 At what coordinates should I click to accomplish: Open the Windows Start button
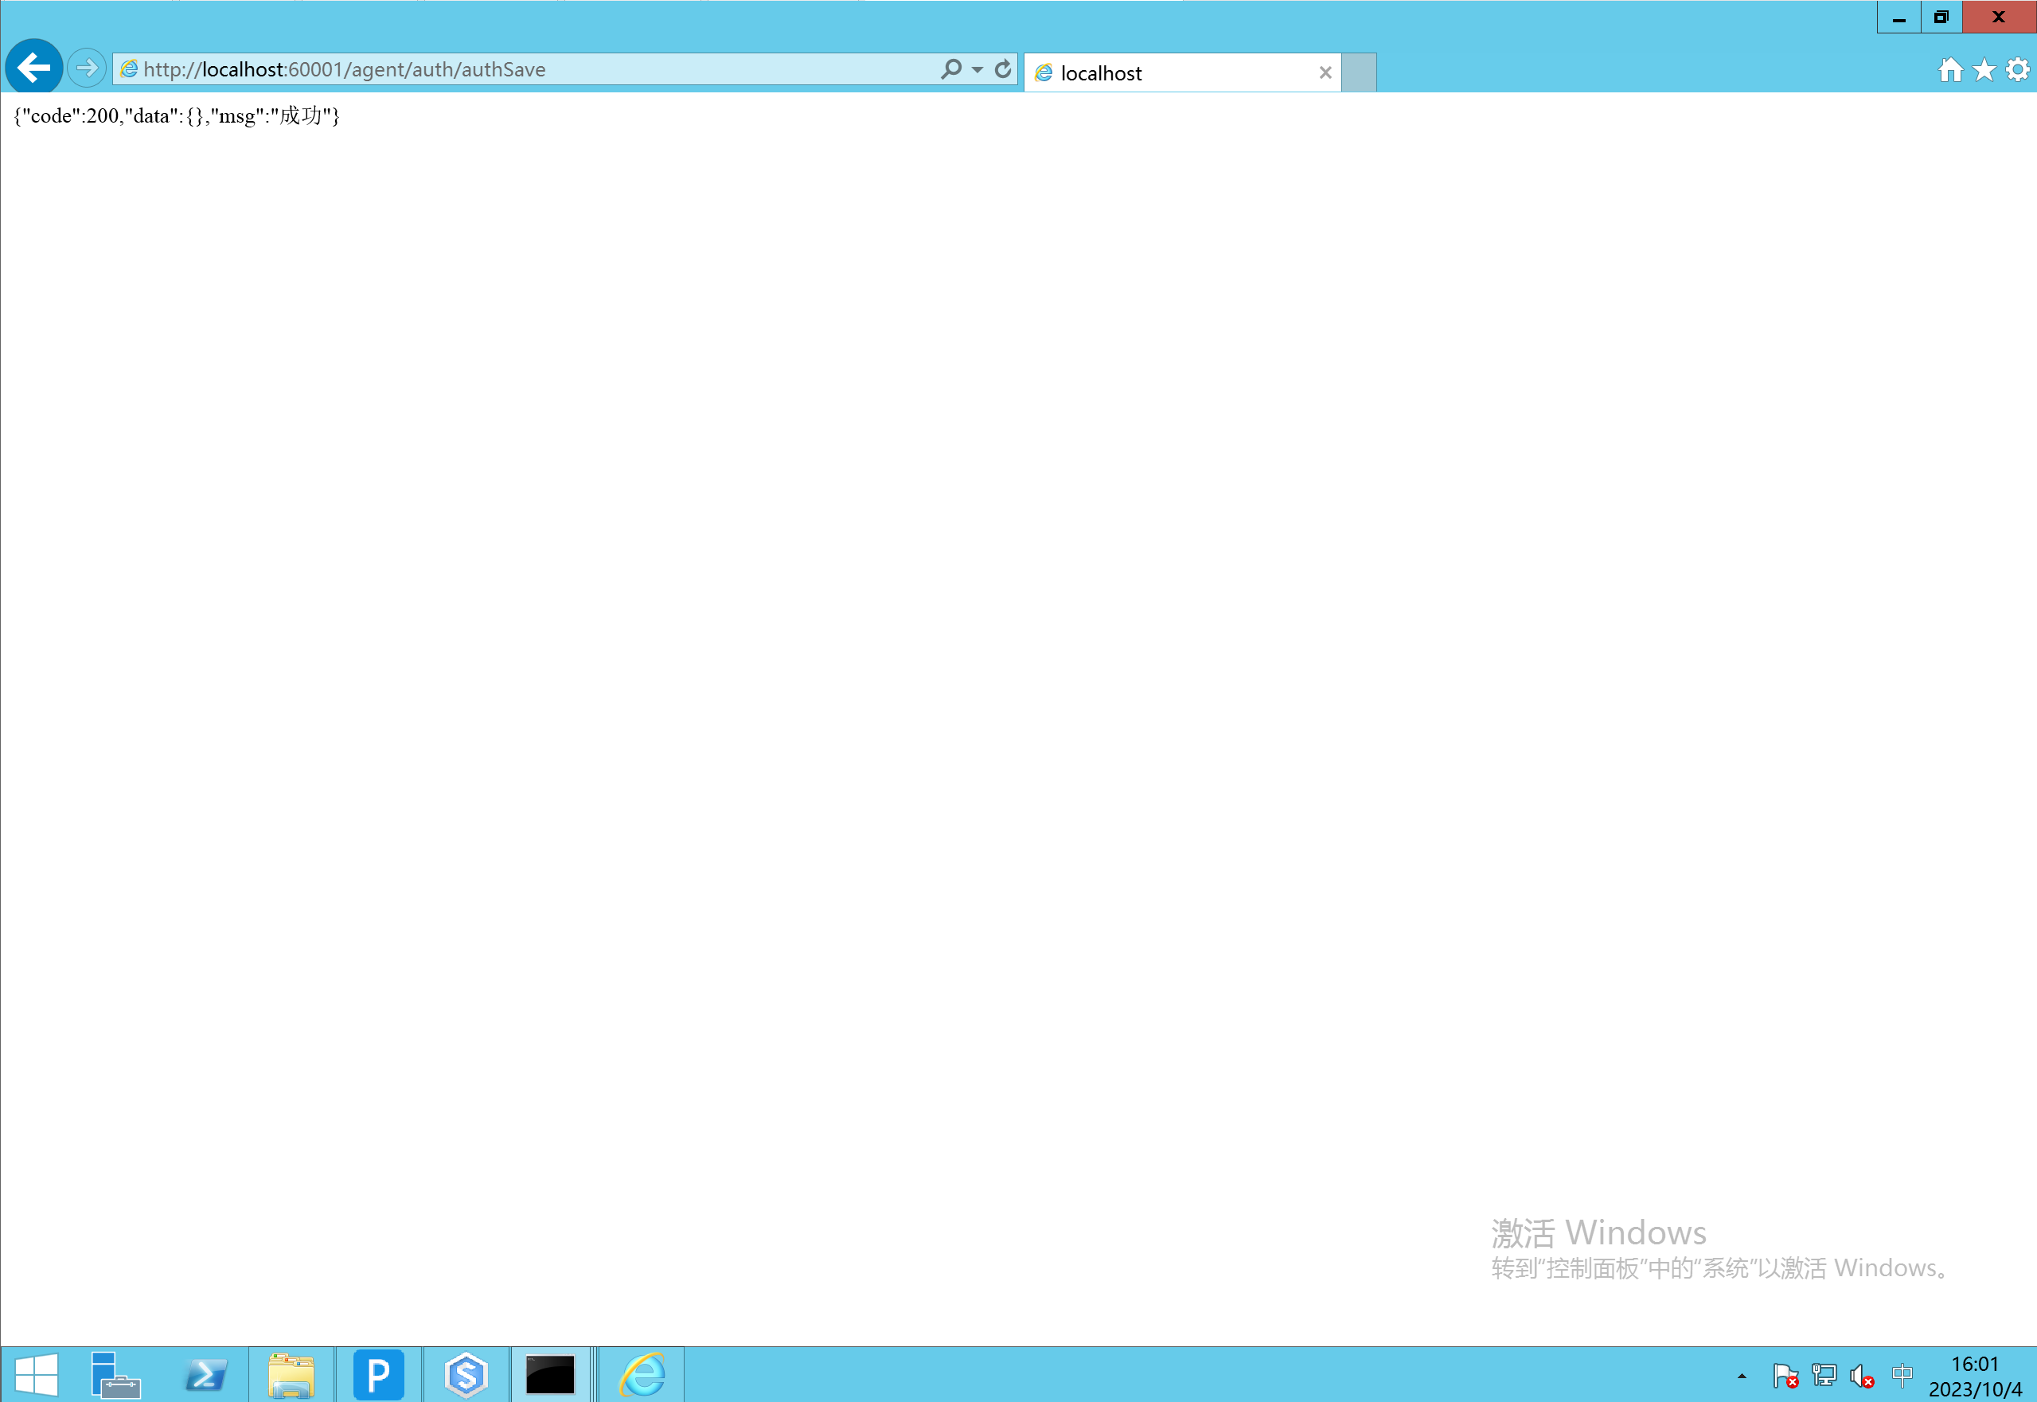click(36, 1374)
